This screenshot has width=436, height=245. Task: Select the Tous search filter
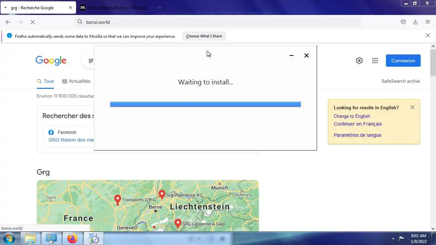coord(45,81)
